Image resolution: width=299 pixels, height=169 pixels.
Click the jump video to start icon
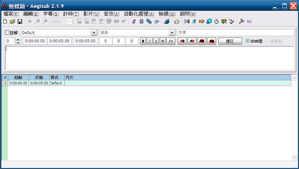(79, 21)
